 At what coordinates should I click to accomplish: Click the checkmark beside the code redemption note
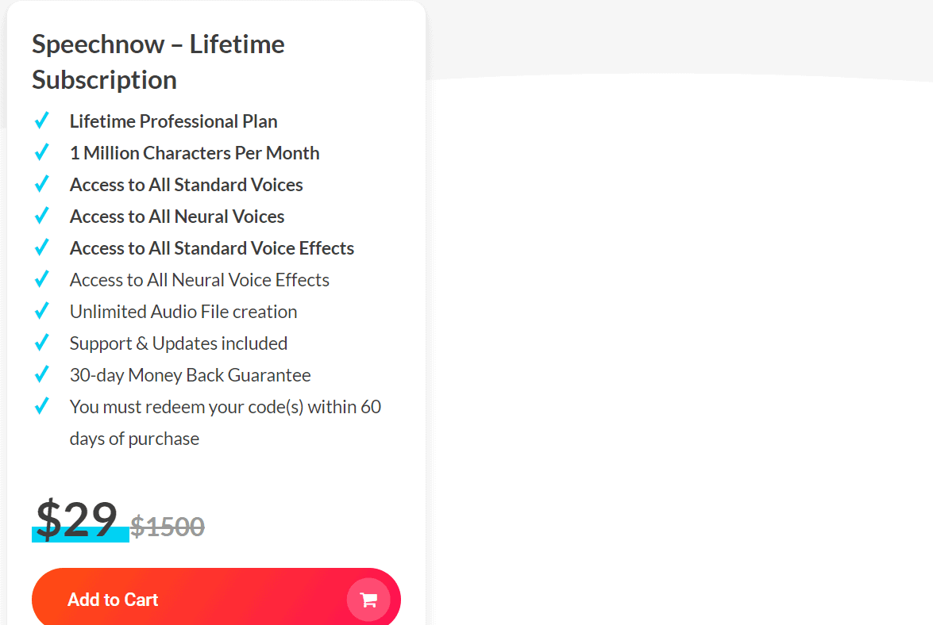pos(41,405)
